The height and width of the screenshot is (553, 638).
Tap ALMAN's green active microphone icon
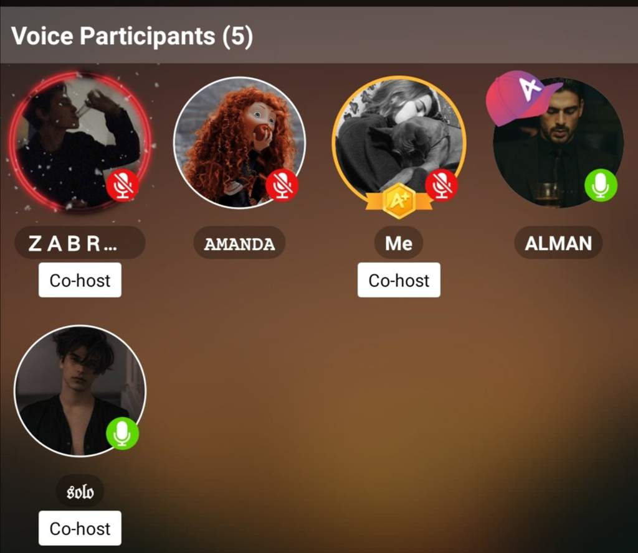601,186
